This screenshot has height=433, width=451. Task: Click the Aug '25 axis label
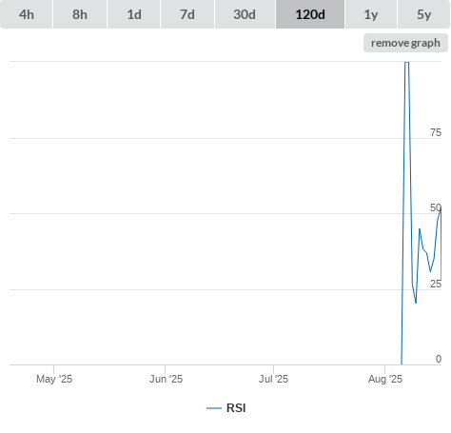click(385, 379)
